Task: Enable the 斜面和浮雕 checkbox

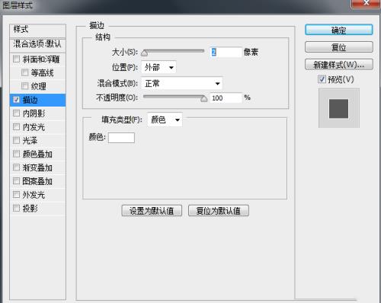Action: coord(16,59)
